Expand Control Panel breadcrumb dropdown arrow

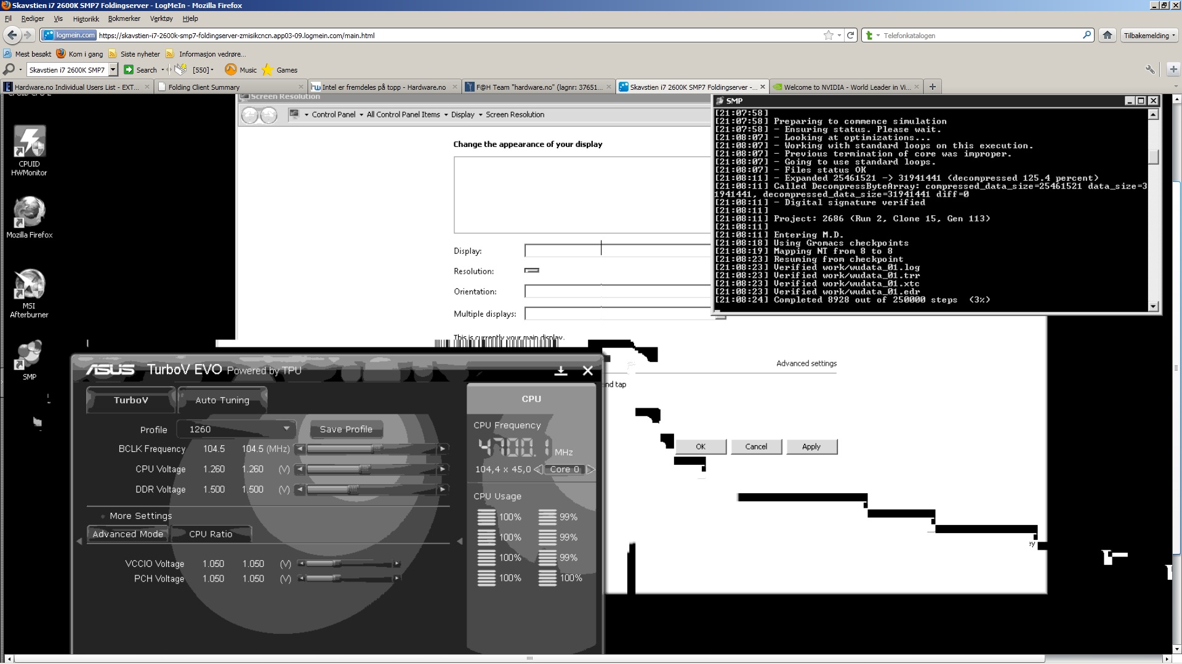click(x=361, y=115)
